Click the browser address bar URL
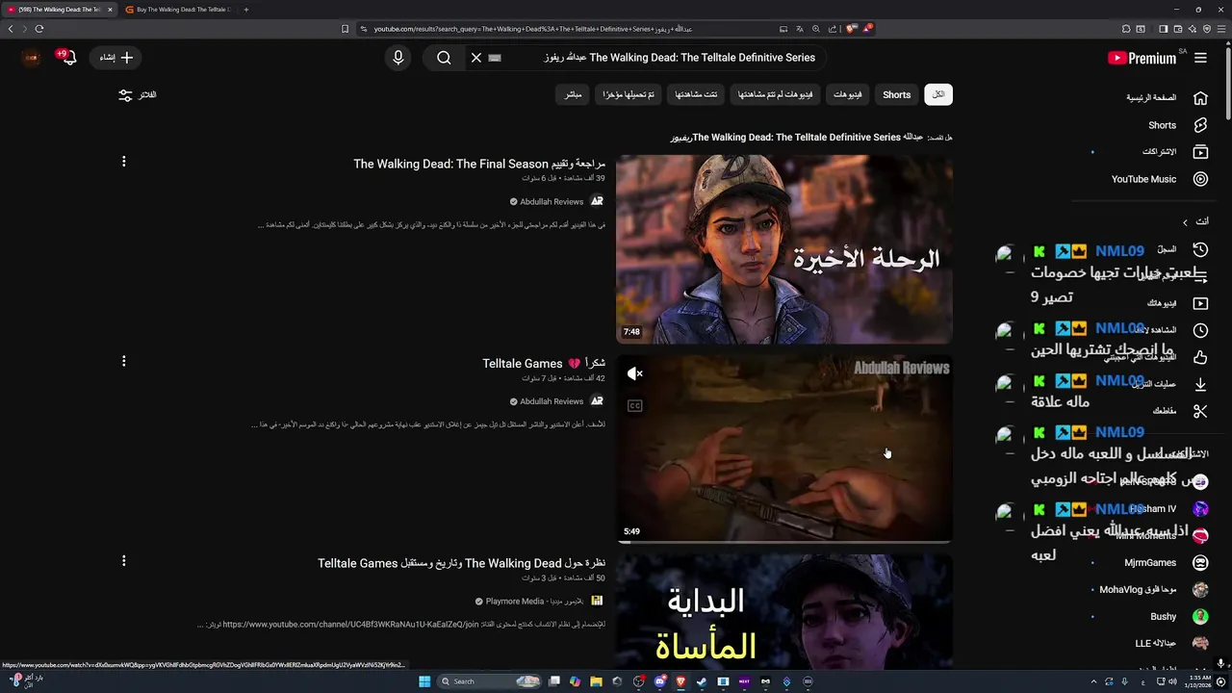Viewport: 1232px width, 693px height. tap(532, 29)
